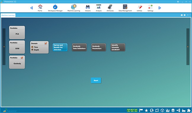
Task: Click the puzzle piece icon in status bar
Action: pyautogui.click(x=189, y=110)
